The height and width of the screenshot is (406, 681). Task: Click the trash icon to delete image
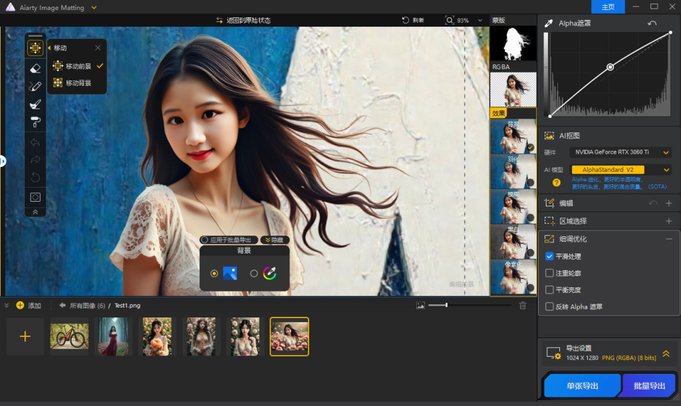coord(523,305)
